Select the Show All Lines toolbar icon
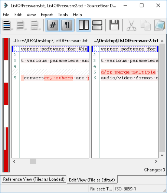 tap(7, 25)
